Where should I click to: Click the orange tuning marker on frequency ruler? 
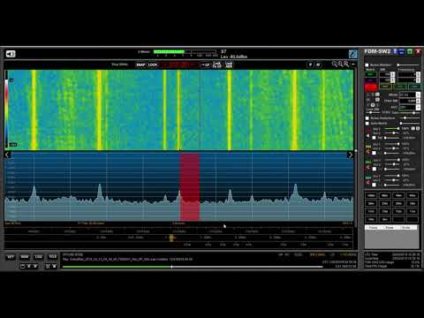pos(171,238)
